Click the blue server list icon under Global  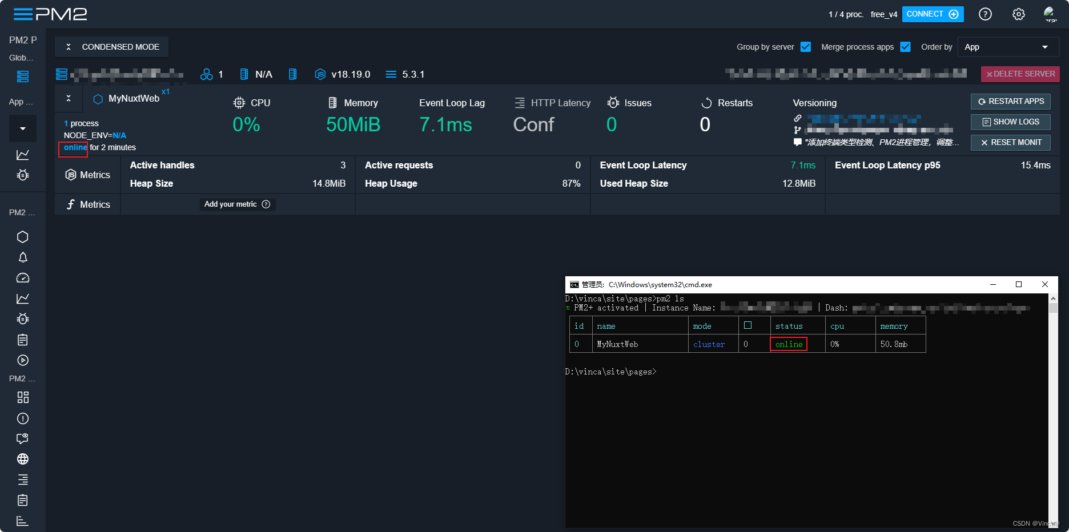(x=23, y=76)
